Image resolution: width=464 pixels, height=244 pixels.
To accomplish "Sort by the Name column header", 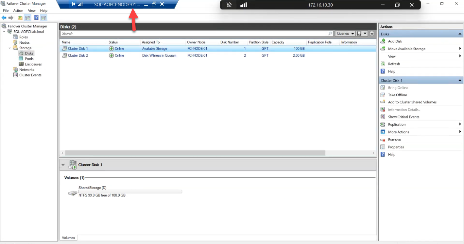I will [84, 42].
